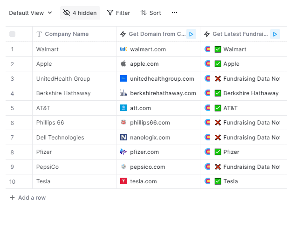
Task: Click the red X status icon in UnitedHealth row
Action: pyautogui.click(x=218, y=79)
